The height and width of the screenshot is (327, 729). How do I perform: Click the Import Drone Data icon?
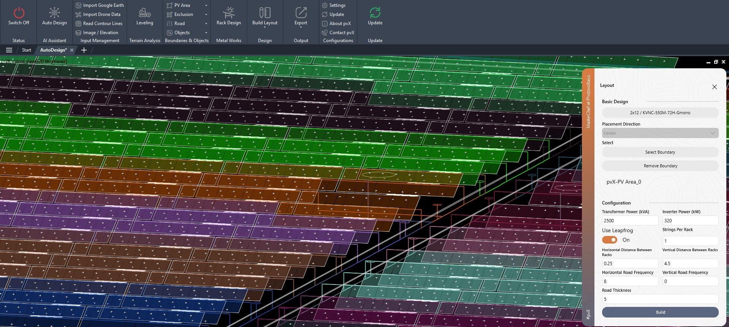pos(78,14)
